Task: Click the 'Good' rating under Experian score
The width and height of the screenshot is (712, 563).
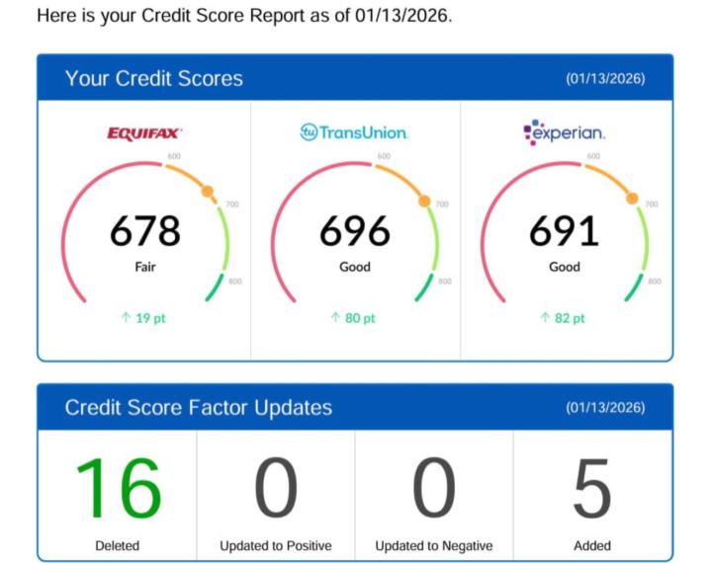Action: 565,267
